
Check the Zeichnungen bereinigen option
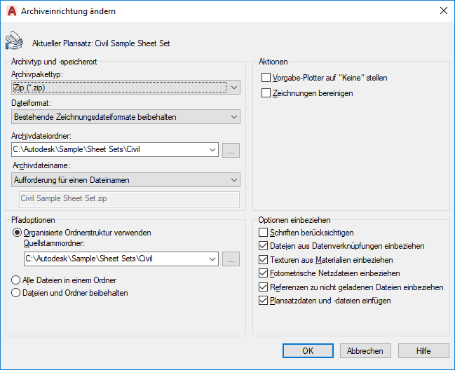pos(266,92)
